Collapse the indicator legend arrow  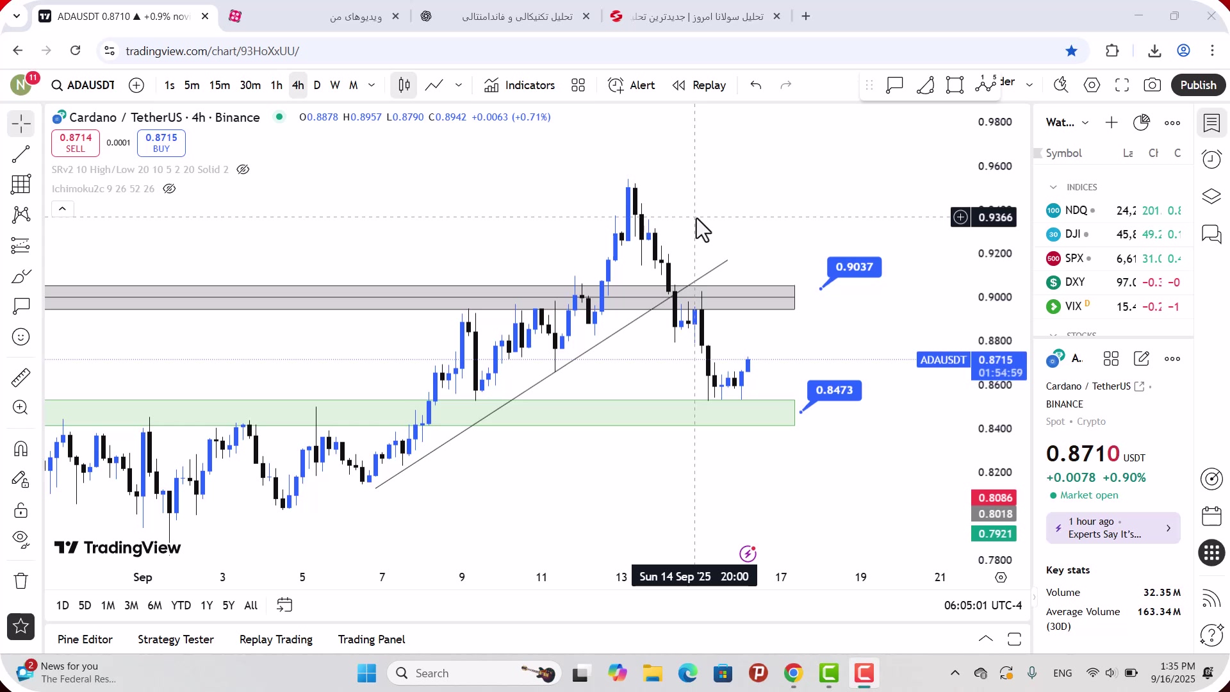click(62, 209)
